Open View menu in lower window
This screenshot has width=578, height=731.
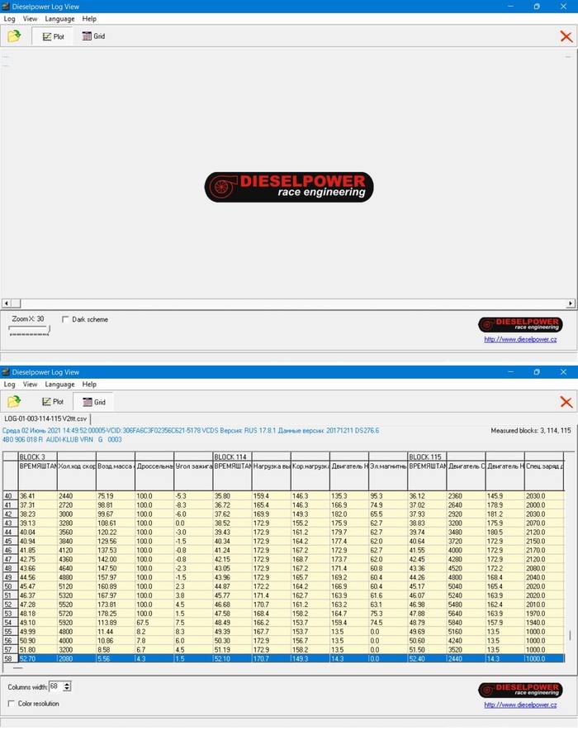click(x=30, y=385)
